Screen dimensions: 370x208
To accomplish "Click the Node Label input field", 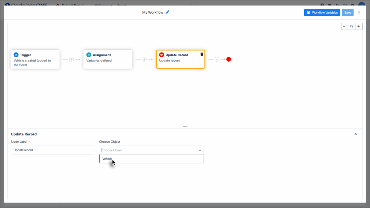I will tap(52, 150).
